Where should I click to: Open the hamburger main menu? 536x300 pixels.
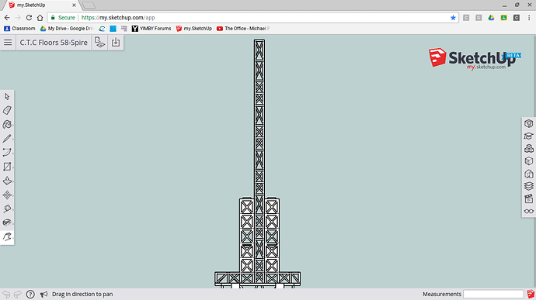click(8, 43)
